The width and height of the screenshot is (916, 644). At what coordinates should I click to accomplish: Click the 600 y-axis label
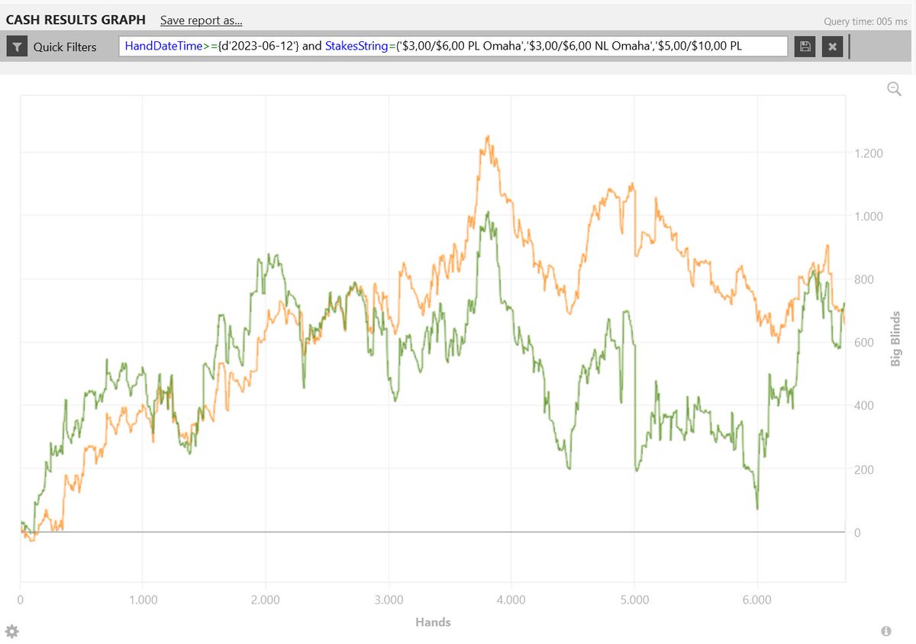(864, 343)
